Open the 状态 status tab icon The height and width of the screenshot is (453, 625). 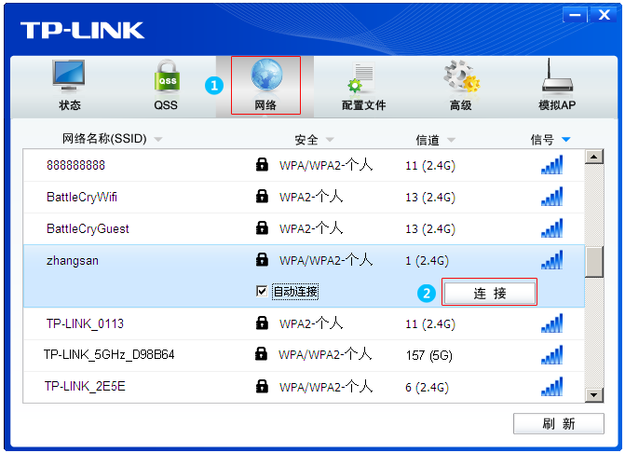pos(69,75)
